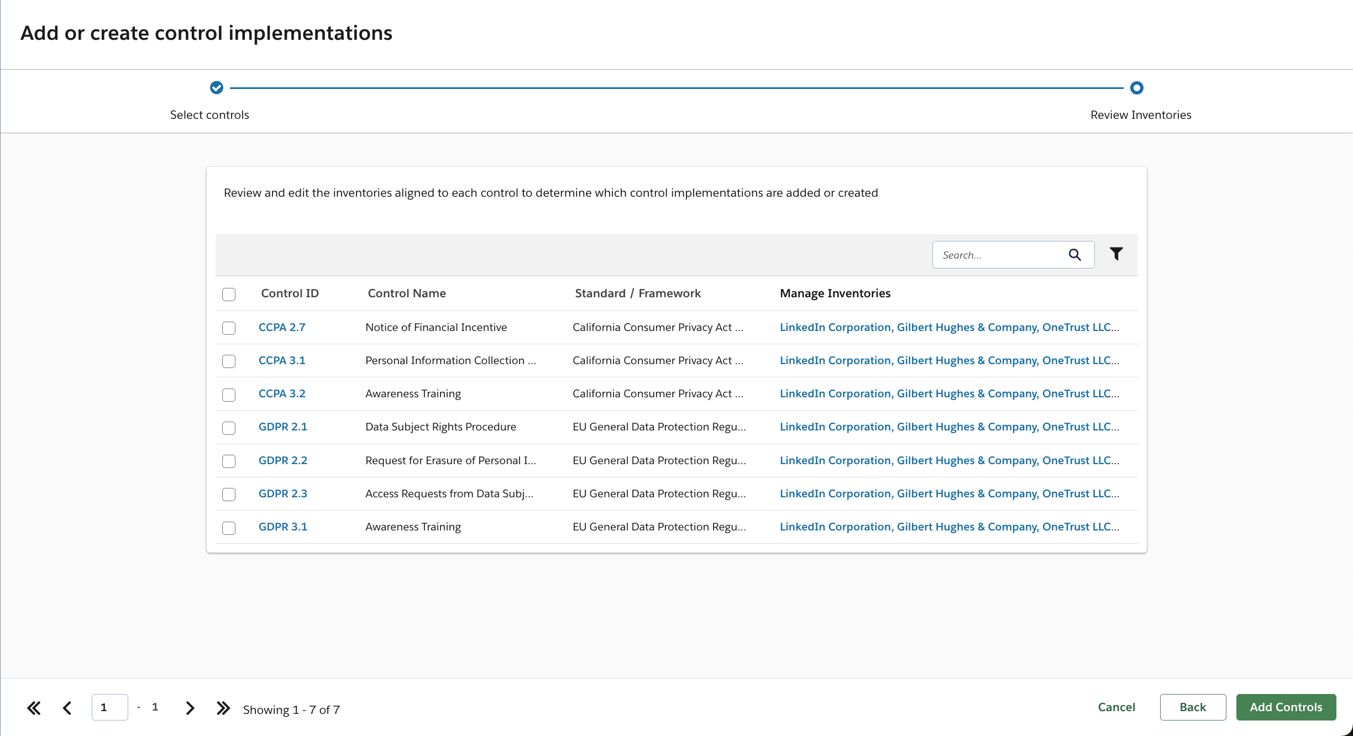Image resolution: width=1353 pixels, height=736 pixels.
Task: Go to previous page arrow
Action: 67,708
